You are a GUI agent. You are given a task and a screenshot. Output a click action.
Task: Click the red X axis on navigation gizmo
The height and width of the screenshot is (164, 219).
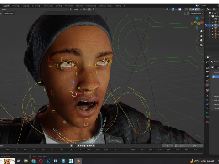pyautogui.click(x=202, y=23)
